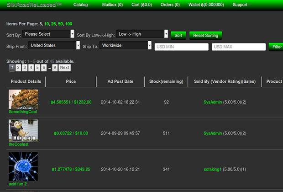Viewport: 283px width, 192px height.
Task: Click the green Sort button
Action: (178, 35)
